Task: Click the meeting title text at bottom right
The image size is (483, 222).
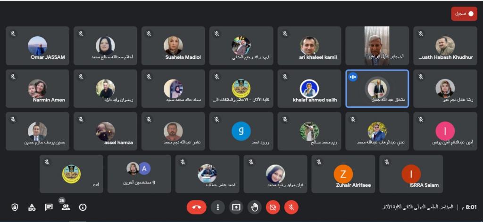Action: point(417,207)
